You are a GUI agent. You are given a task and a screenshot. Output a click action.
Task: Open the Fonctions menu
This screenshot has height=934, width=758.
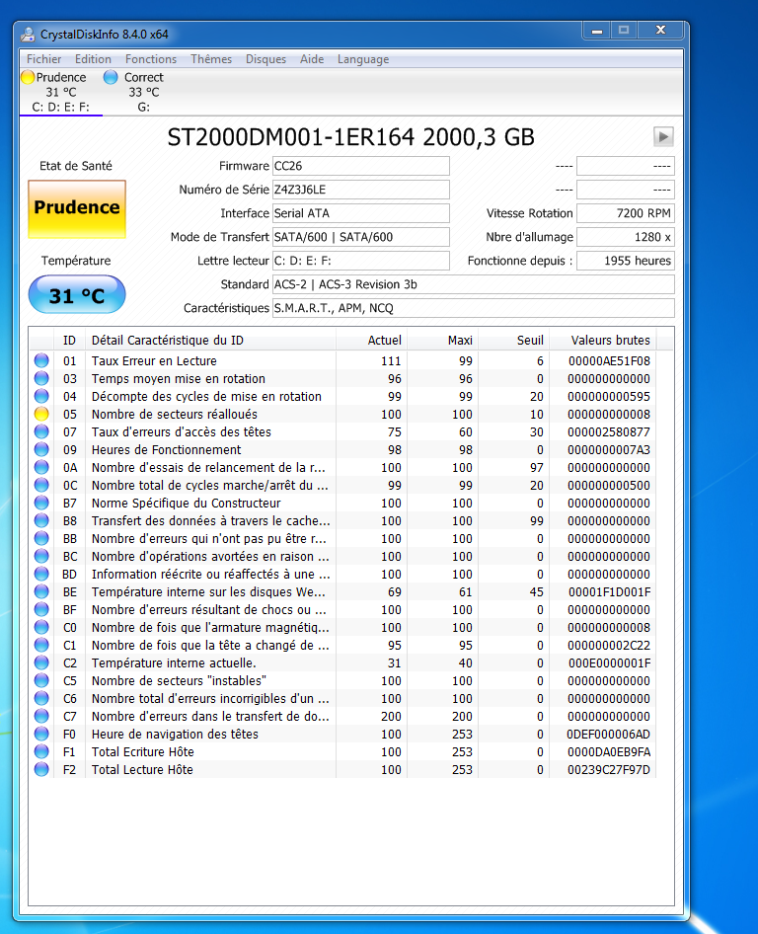coord(151,59)
